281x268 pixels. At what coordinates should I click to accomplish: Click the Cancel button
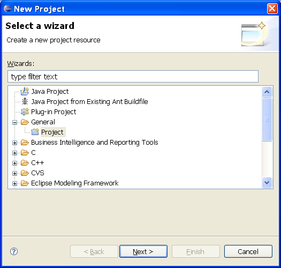pos(248,251)
